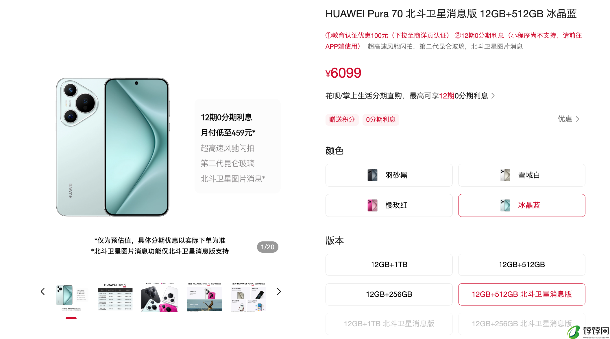This screenshot has height=339, width=610.
Task: Open 花呗 installment details chevron
Action: pyautogui.click(x=493, y=96)
